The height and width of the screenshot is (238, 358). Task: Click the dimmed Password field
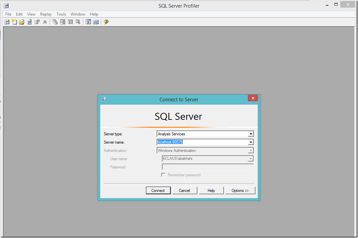tap(207, 166)
